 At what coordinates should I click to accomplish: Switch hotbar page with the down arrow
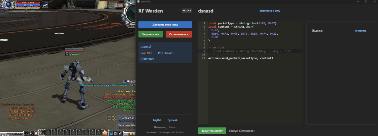click(x=43, y=134)
